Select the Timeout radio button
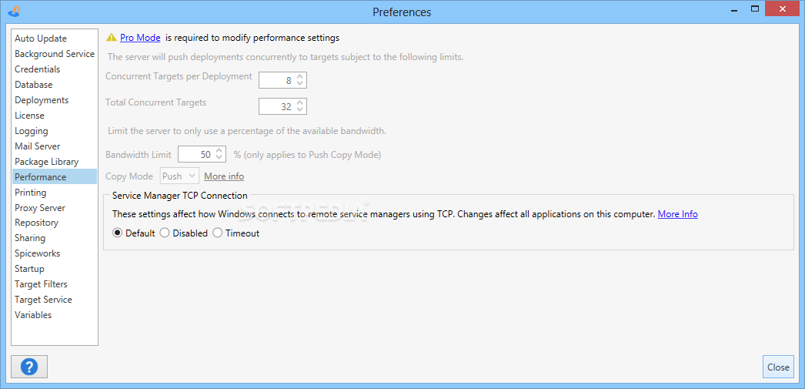 (x=218, y=233)
